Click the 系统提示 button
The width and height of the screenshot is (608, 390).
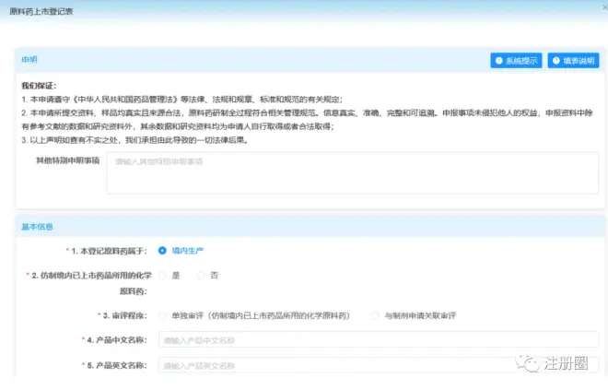click(515, 60)
